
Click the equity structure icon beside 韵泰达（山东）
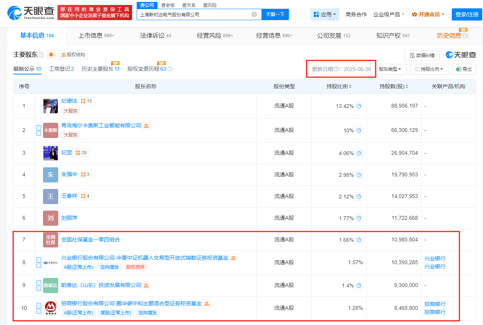pos(146,285)
